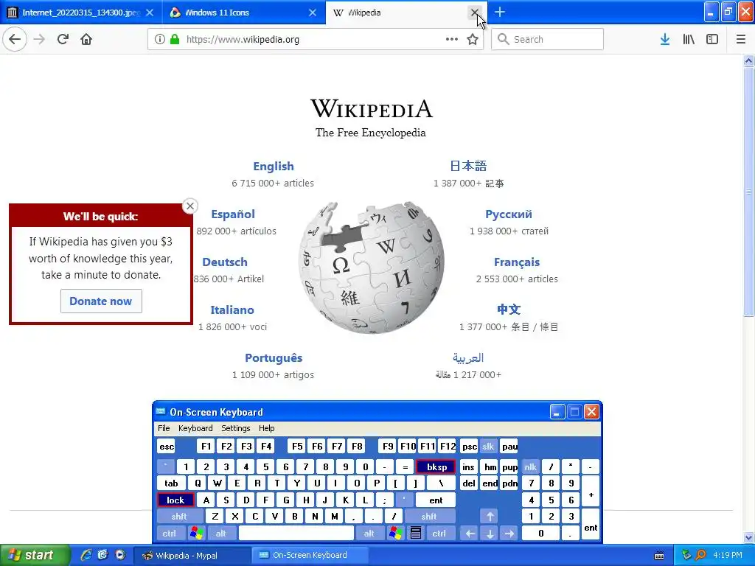Select Wikipedia - Mypal taskbar button
The height and width of the screenshot is (566, 755).
click(192, 556)
